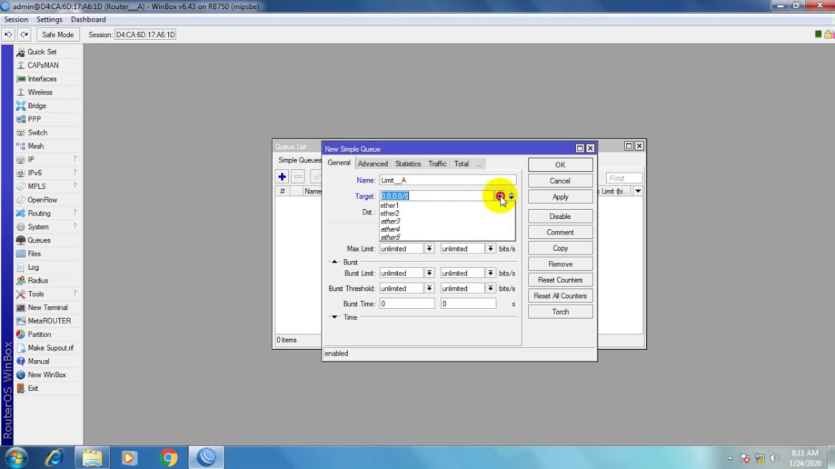Open the Wireless menu
Viewport: 835px width, 469px height.
[40, 92]
